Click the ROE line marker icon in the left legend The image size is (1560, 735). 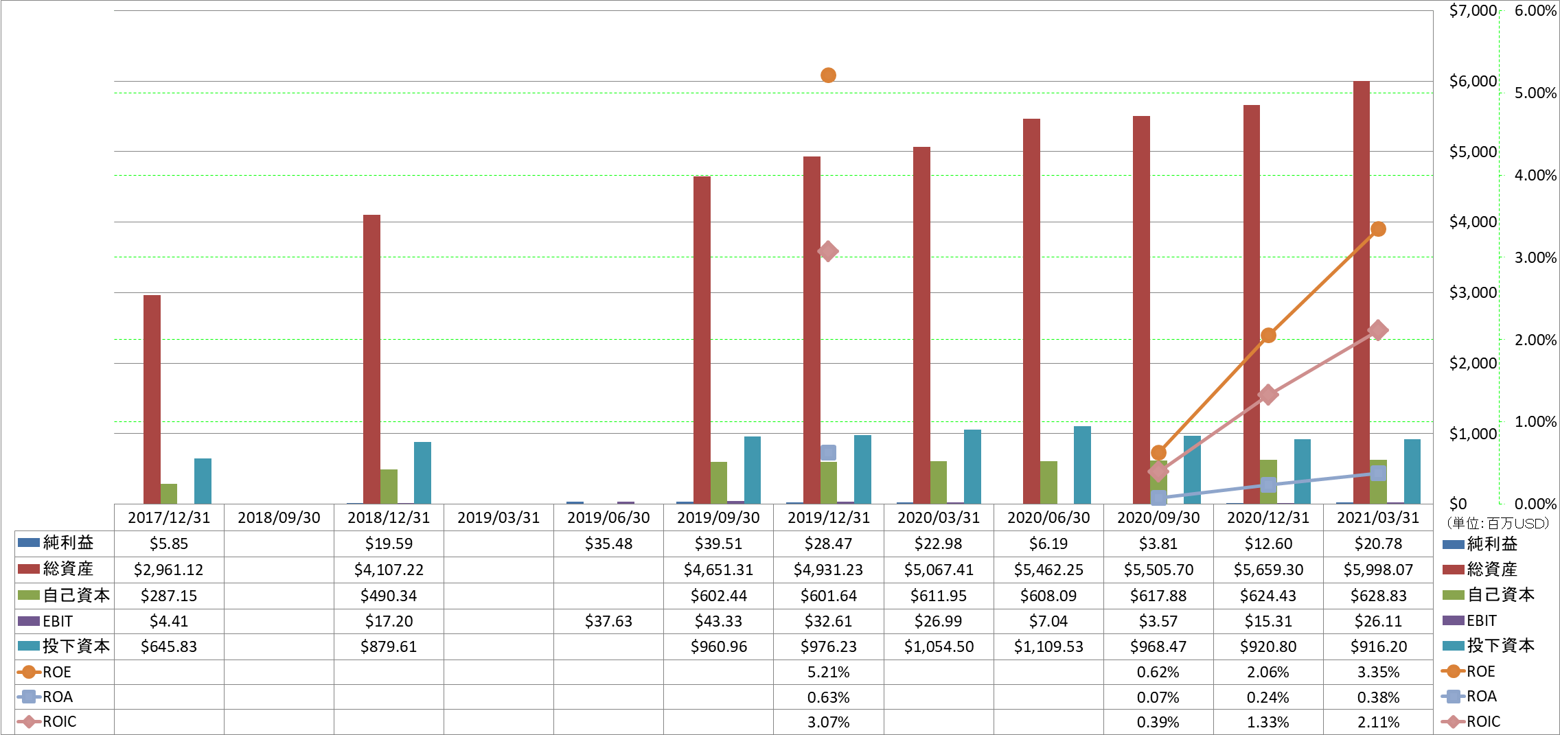[28, 672]
